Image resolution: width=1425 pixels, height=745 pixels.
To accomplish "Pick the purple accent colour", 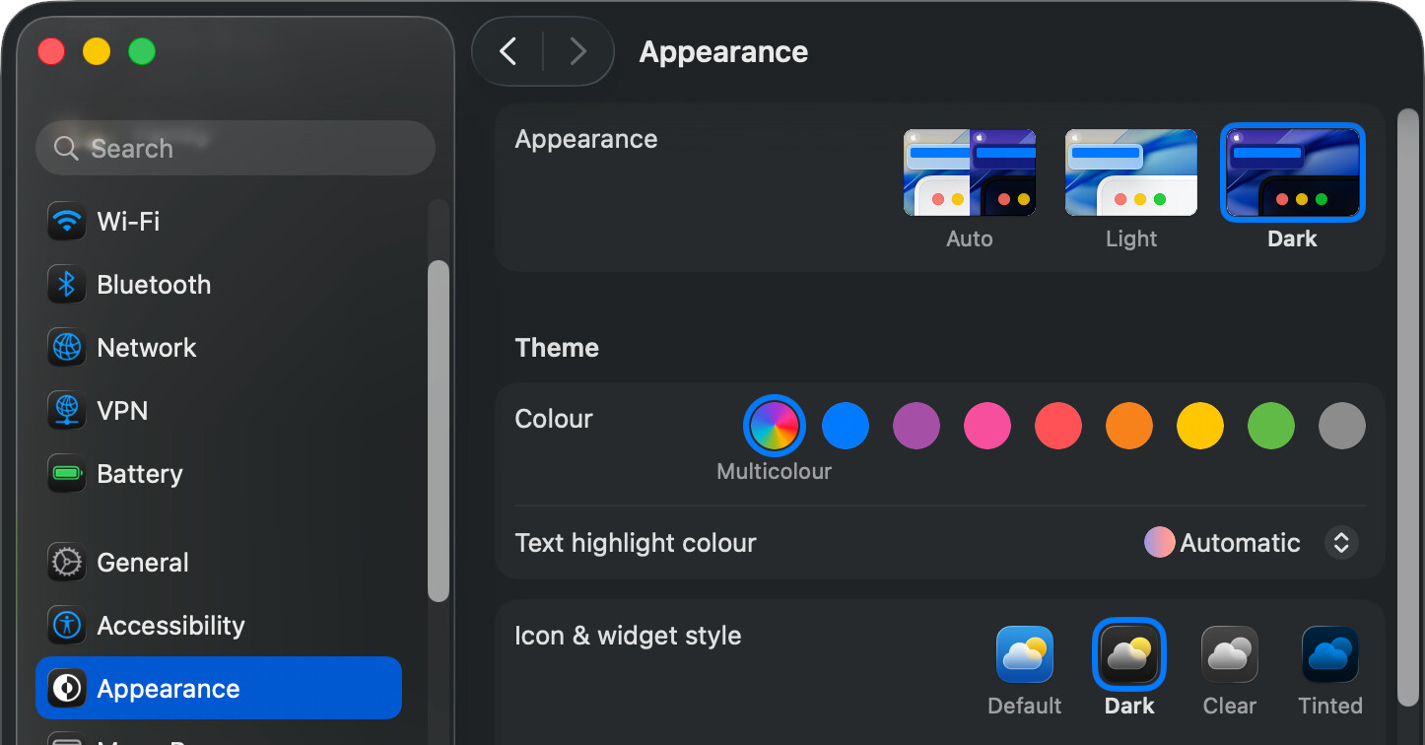I will 916,426.
